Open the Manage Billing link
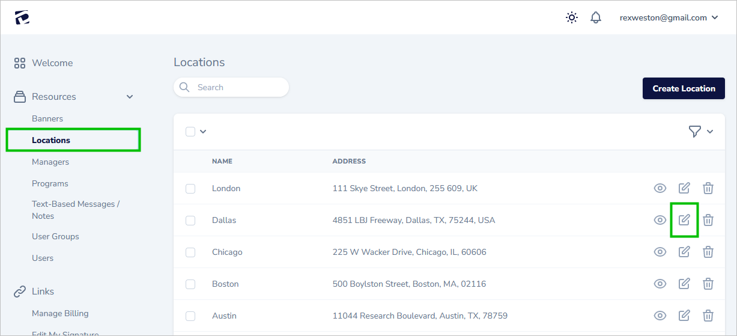 pyautogui.click(x=60, y=313)
